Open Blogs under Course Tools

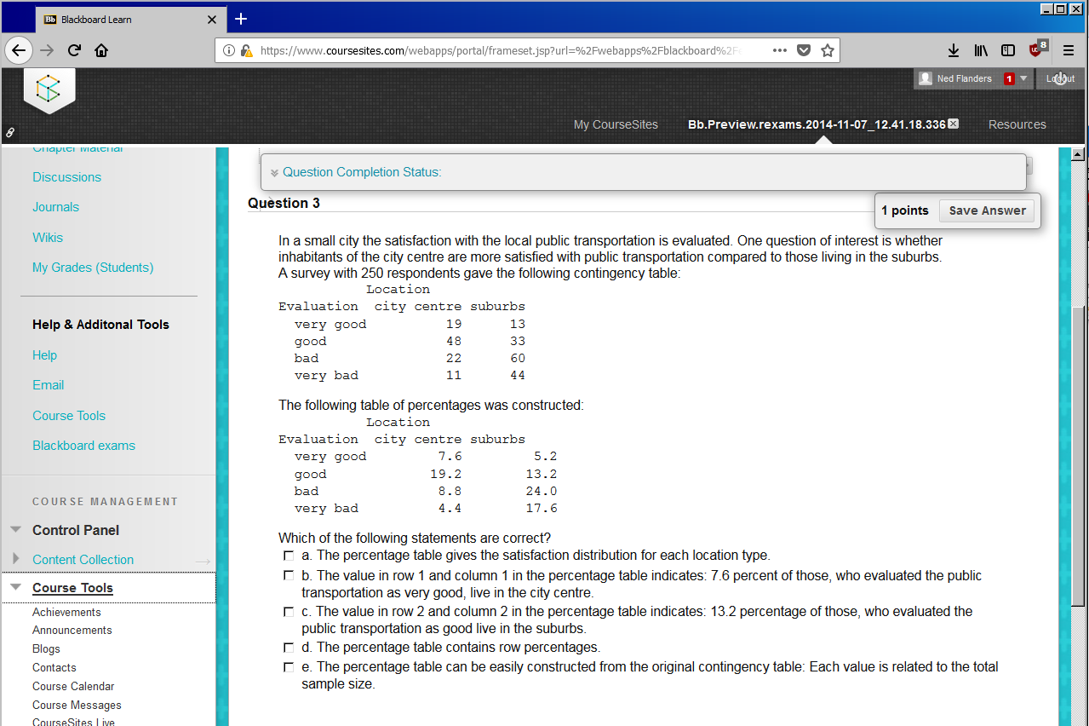46,649
